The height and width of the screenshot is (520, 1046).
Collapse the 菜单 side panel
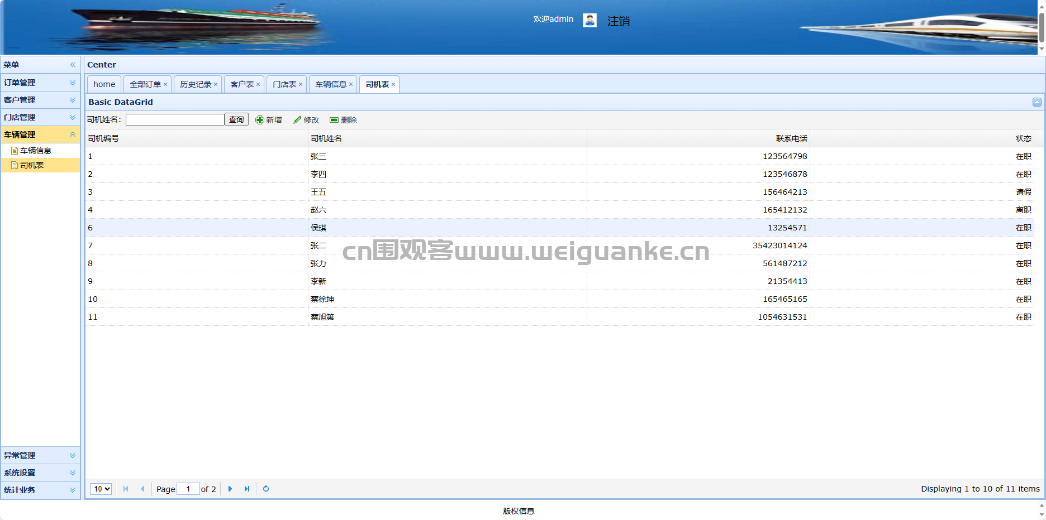coord(73,65)
